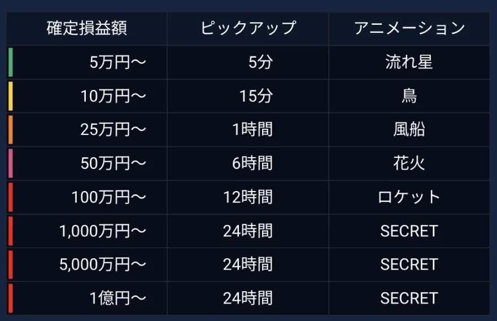Click the 6時間 pickup time cell
Viewport: 497px width, 321px height.
pyautogui.click(x=252, y=164)
